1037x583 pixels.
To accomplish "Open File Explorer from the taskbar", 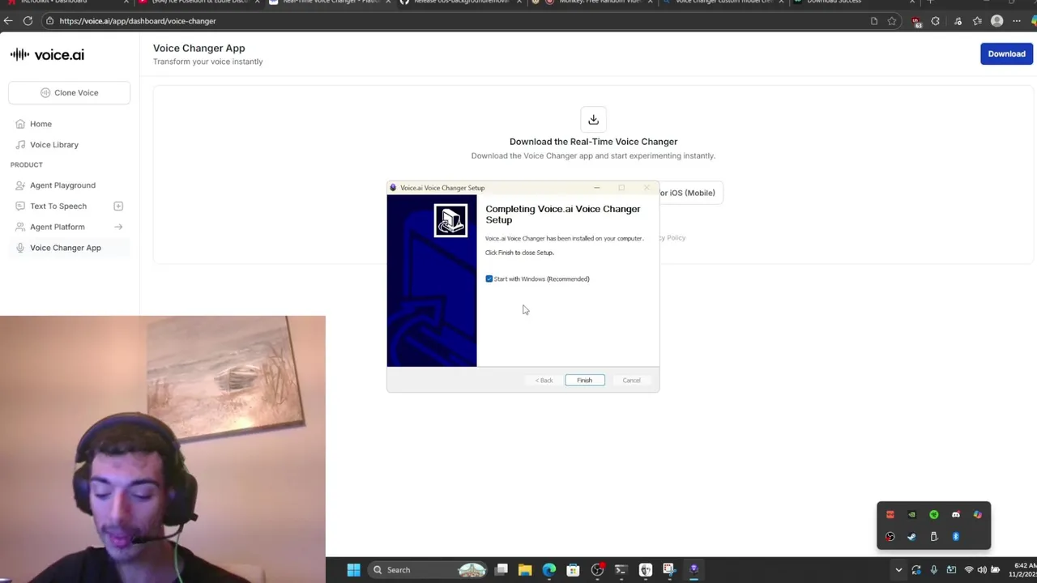I will (525, 570).
